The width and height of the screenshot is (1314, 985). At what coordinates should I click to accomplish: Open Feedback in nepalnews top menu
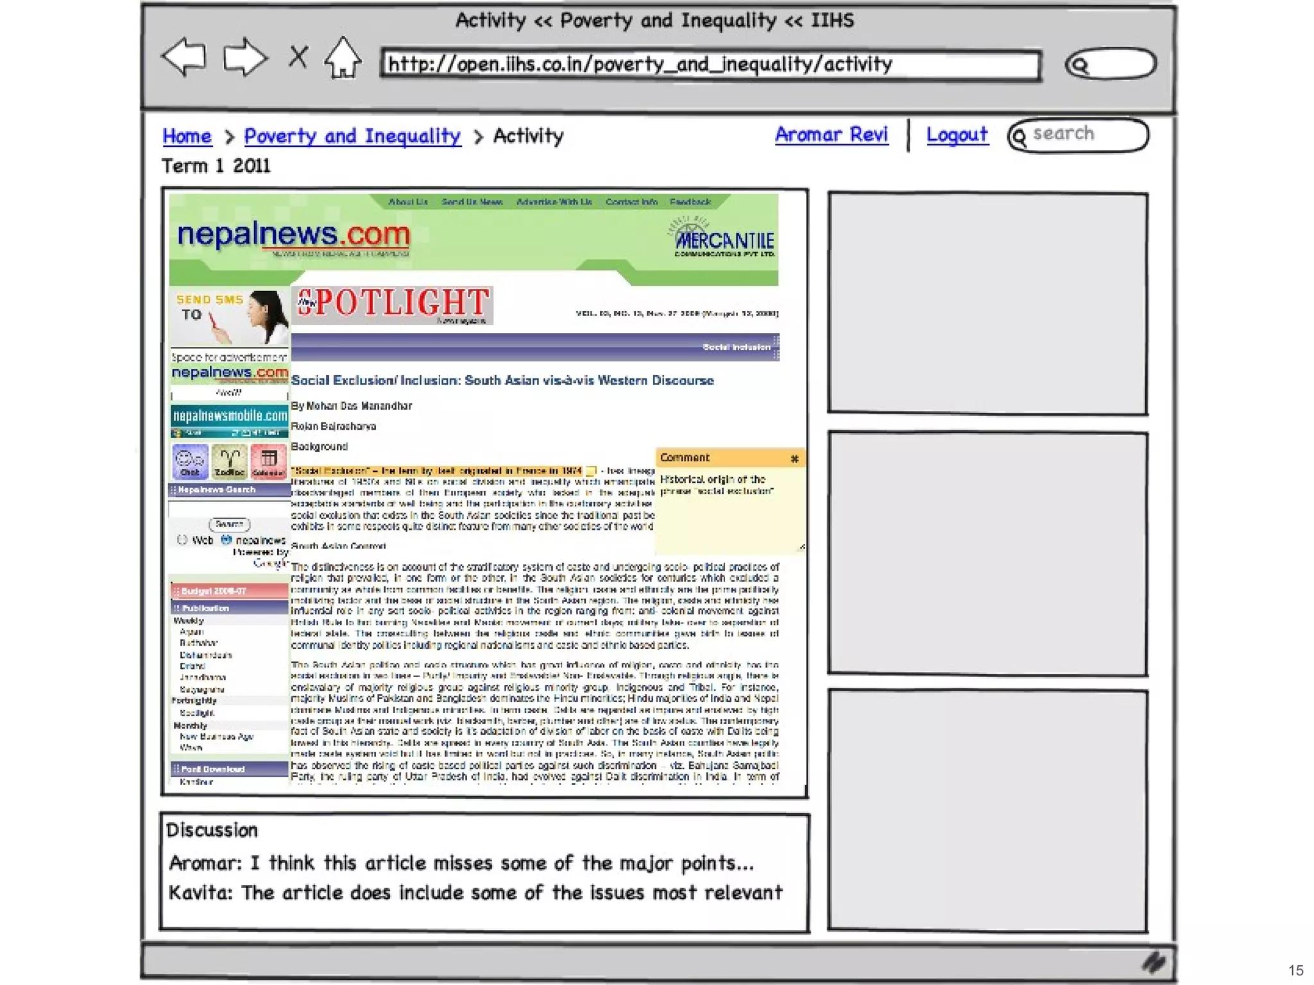[690, 202]
